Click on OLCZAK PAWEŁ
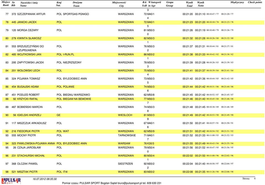Viewport: 265px width, 185px height. tap(28, 164)
